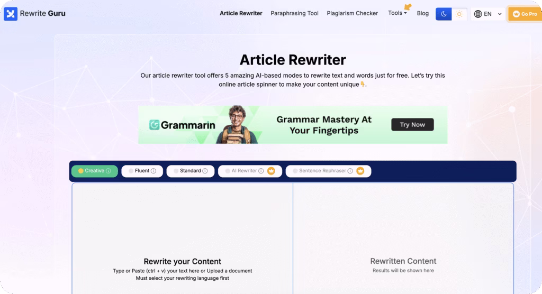Image resolution: width=542 pixels, height=294 pixels.
Task: Click the info icon next to AI Rewriter
Action: 261,171
